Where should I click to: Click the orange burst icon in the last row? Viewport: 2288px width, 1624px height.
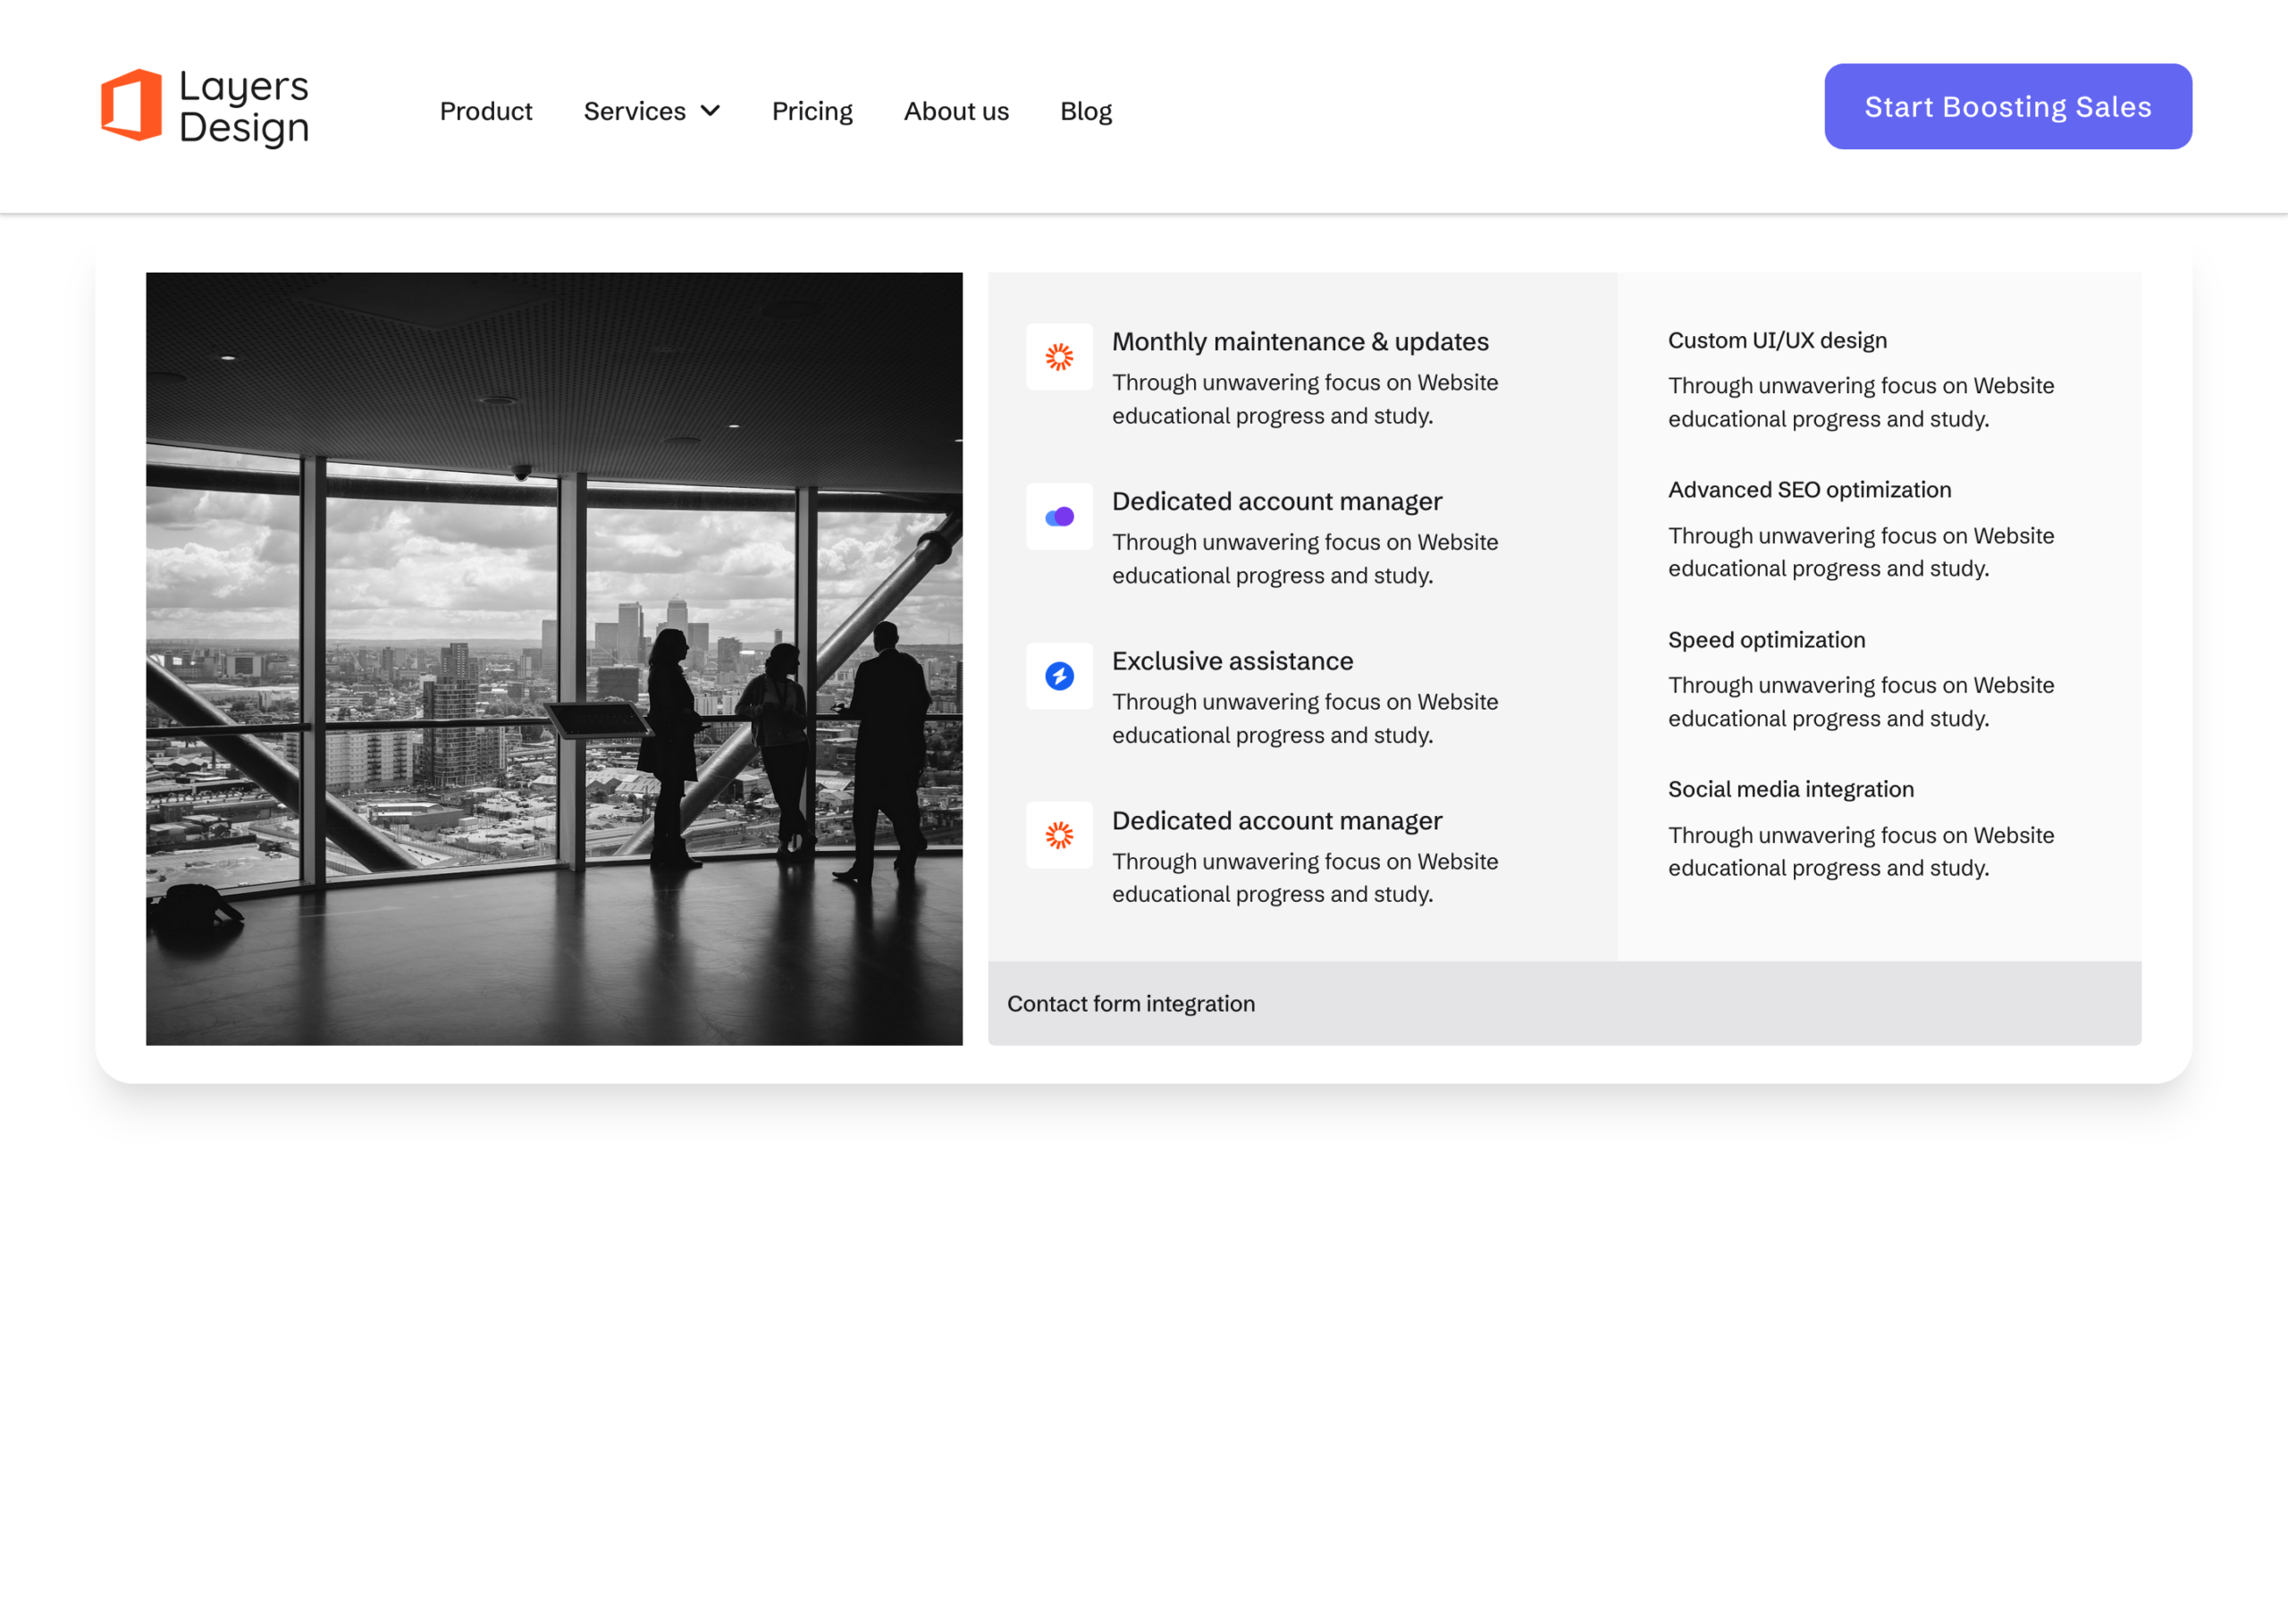[x=1059, y=835]
